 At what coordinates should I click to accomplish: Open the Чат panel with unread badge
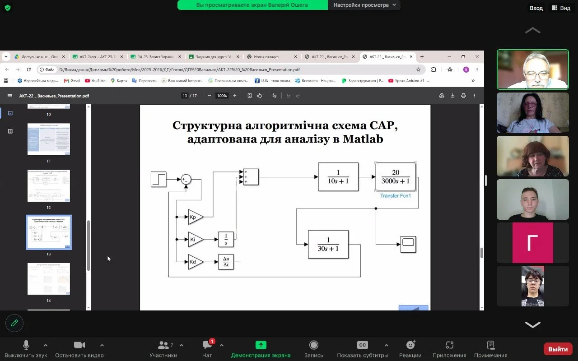point(207,349)
